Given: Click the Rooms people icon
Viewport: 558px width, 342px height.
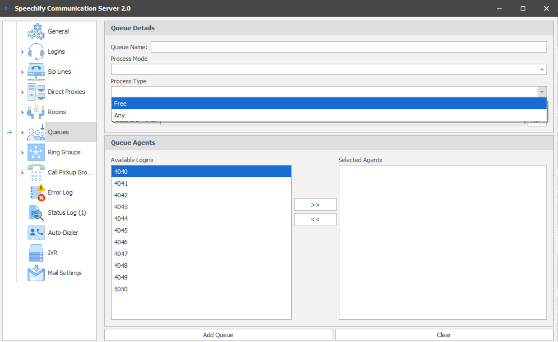Looking at the screenshot, I should pos(36,112).
